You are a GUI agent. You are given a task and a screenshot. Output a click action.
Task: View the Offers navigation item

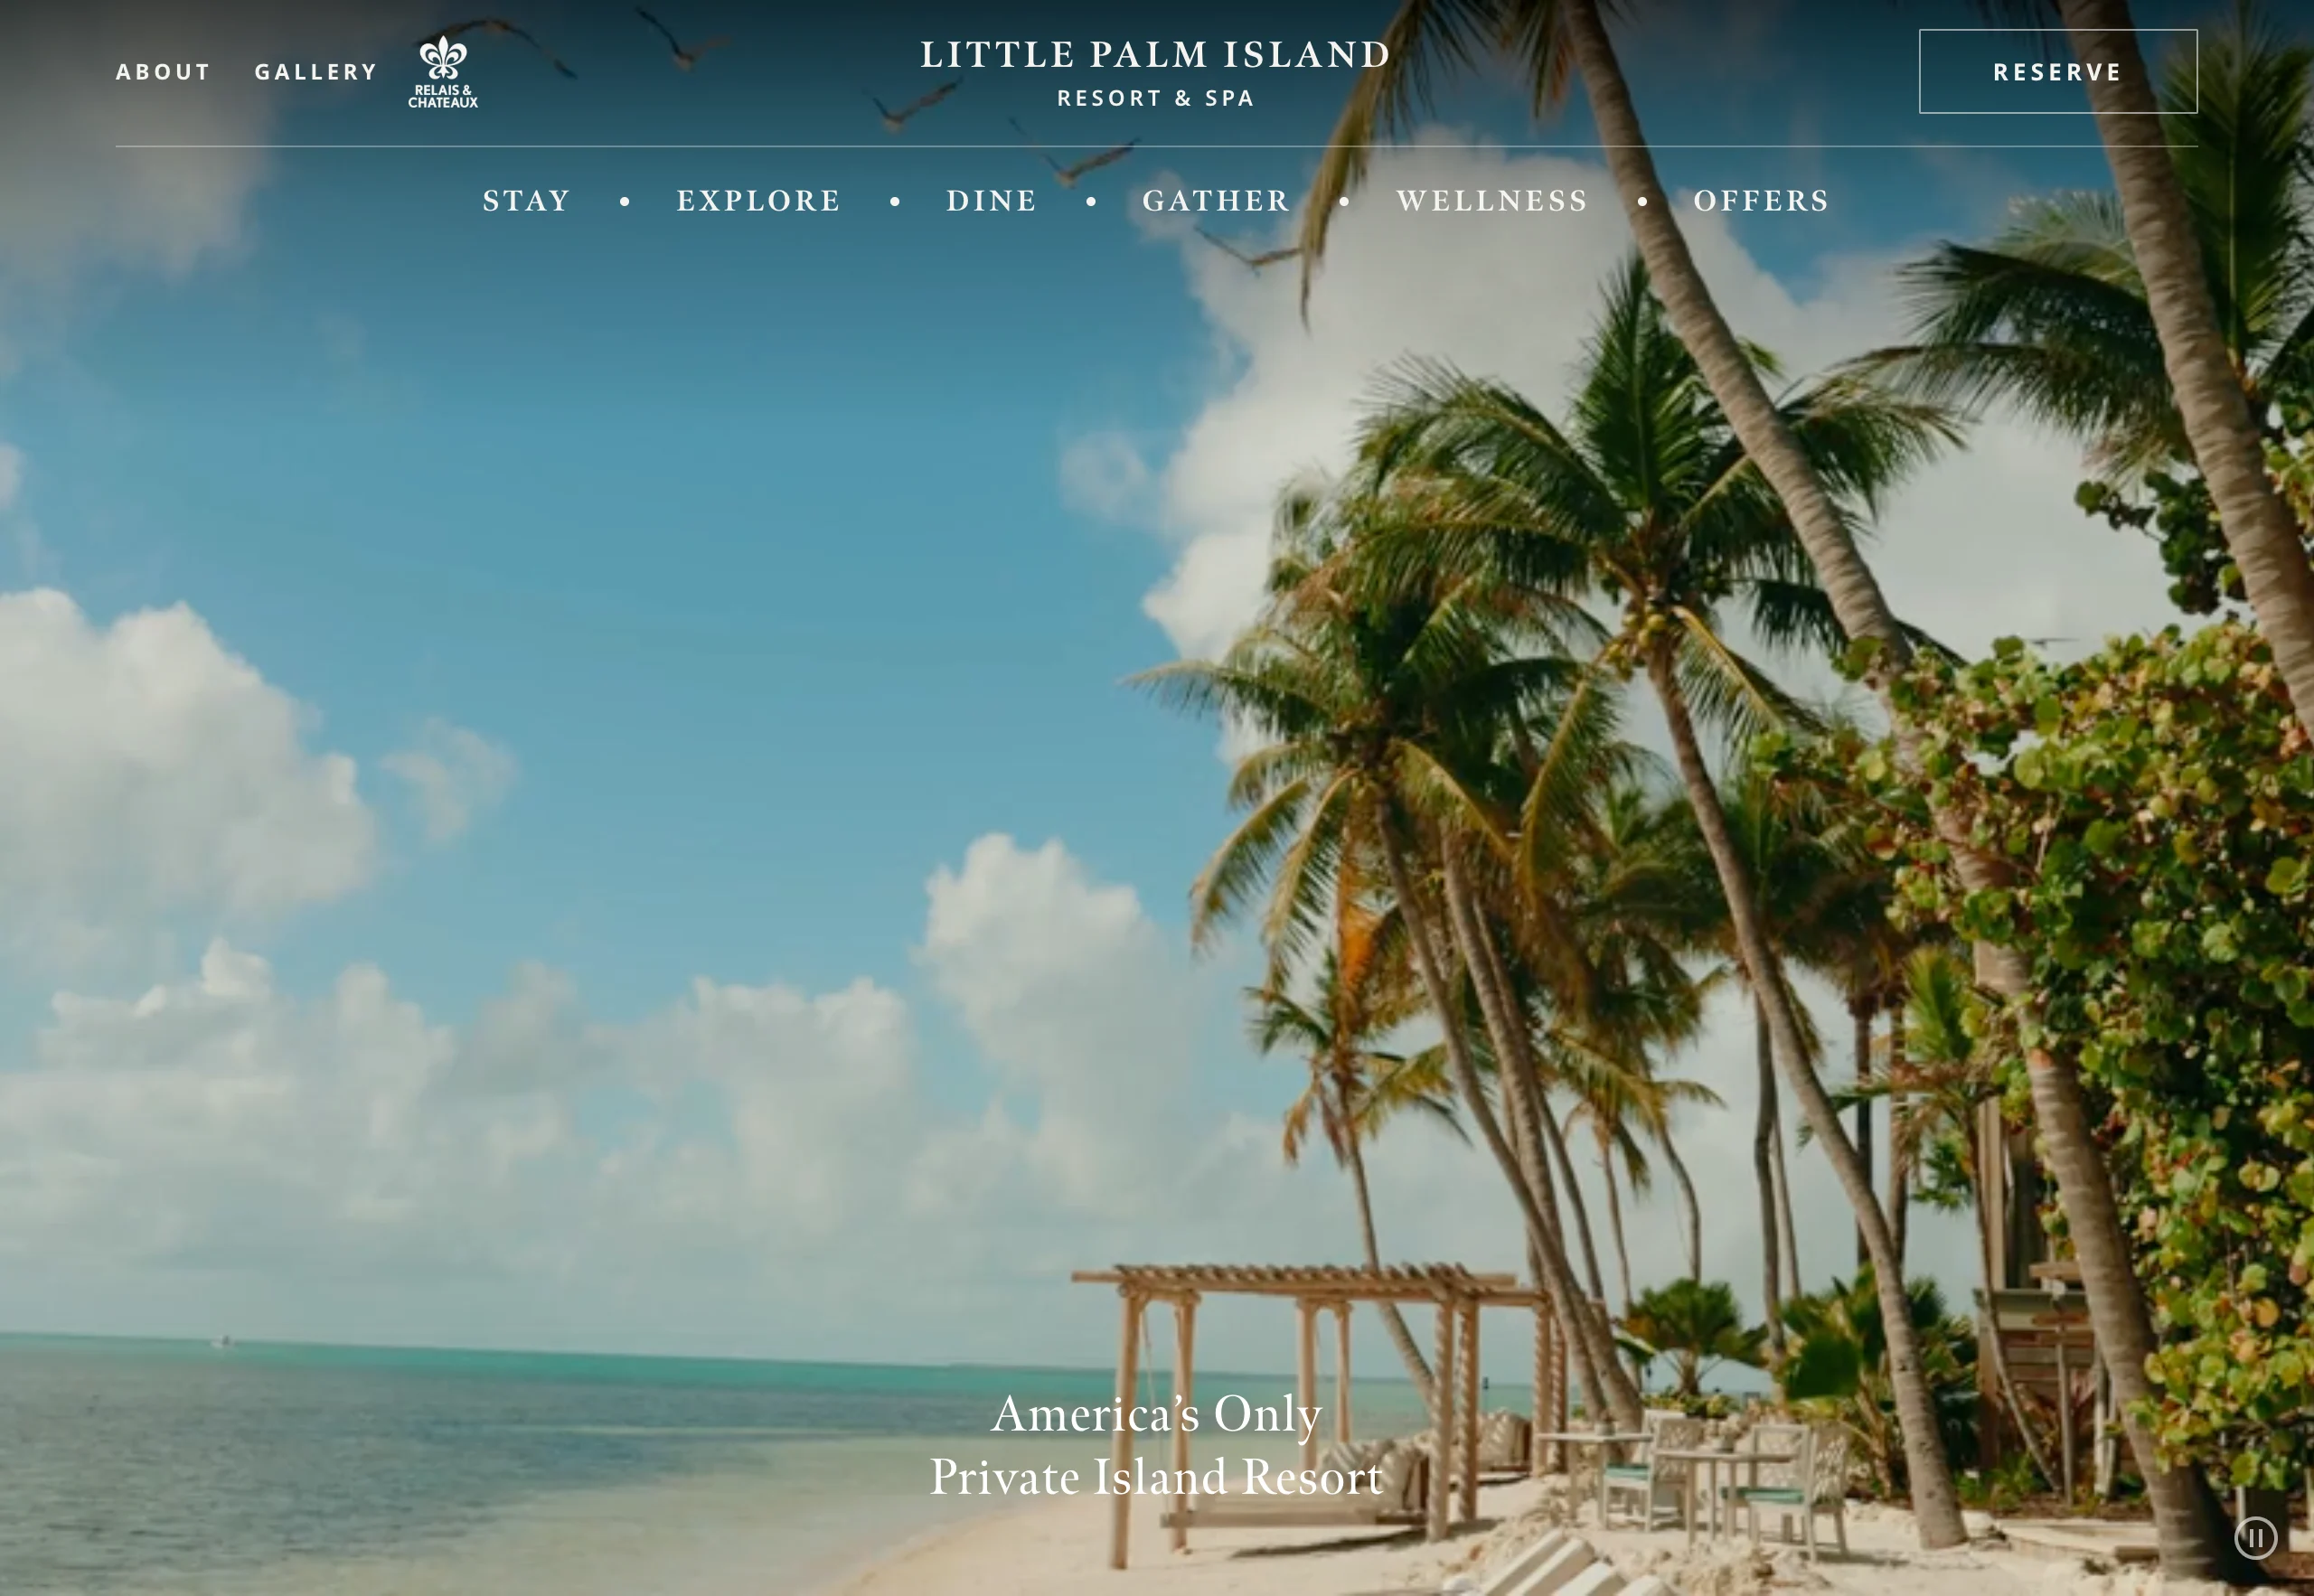(1762, 201)
